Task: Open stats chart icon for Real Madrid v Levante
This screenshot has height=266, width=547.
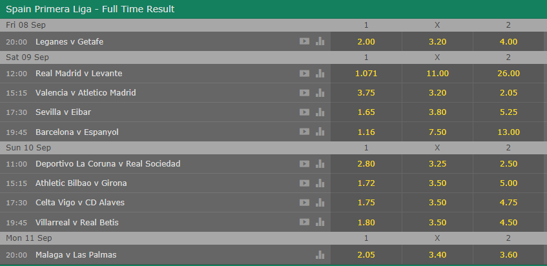Action: tap(320, 73)
